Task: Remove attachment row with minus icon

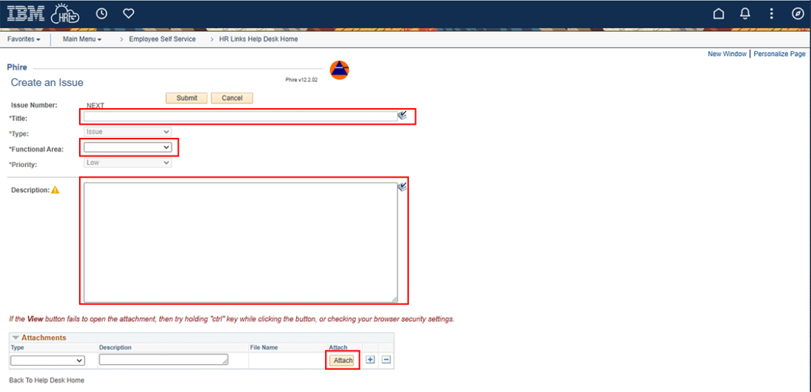Action: pos(386,360)
